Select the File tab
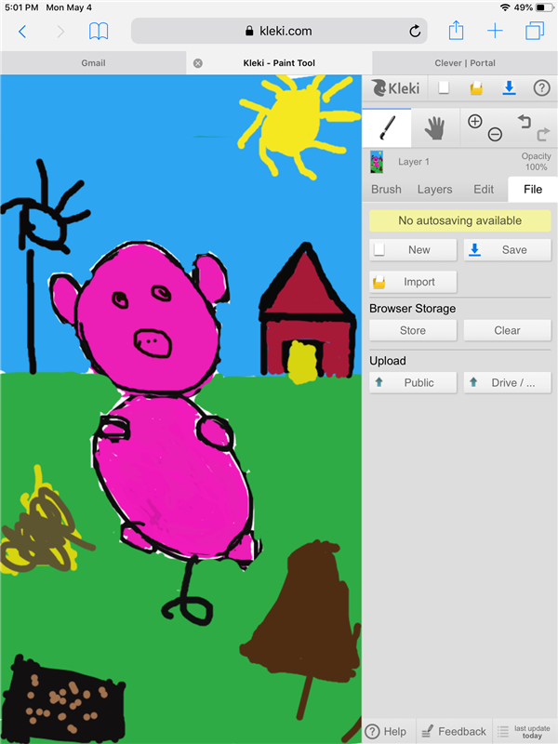 coord(532,190)
